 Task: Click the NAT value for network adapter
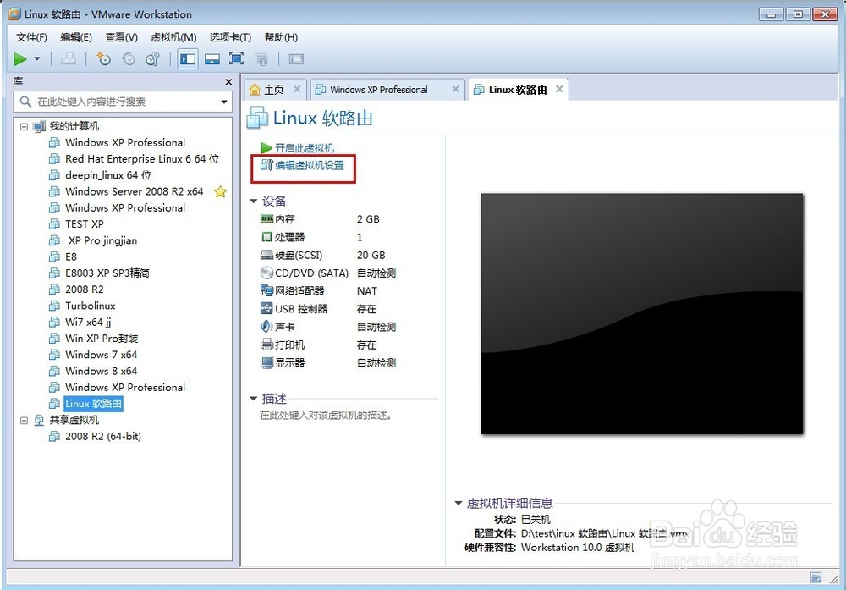coord(367,291)
